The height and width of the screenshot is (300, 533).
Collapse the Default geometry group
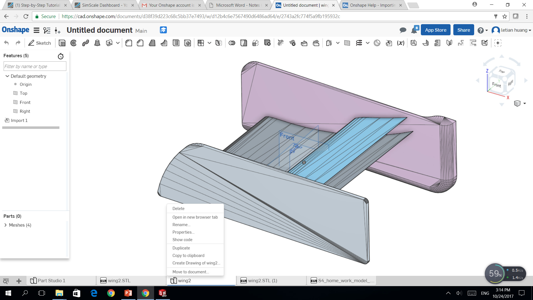pyautogui.click(x=7, y=76)
